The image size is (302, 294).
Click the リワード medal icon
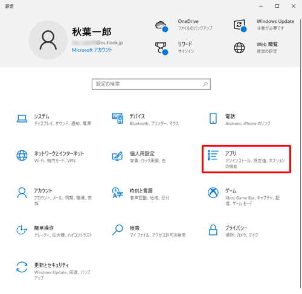click(x=161, y=48)
